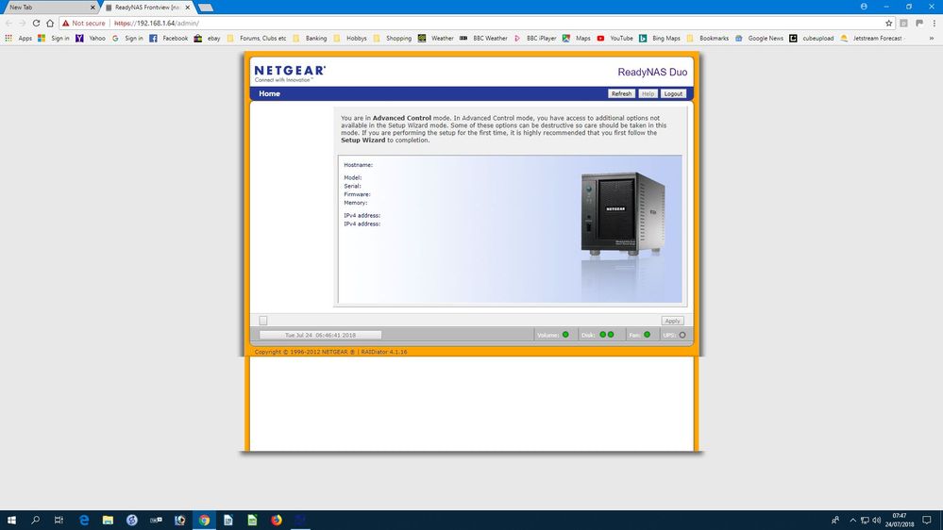Click the browser forward arrow
Screen dimensions: 943x530
(23, 23)
